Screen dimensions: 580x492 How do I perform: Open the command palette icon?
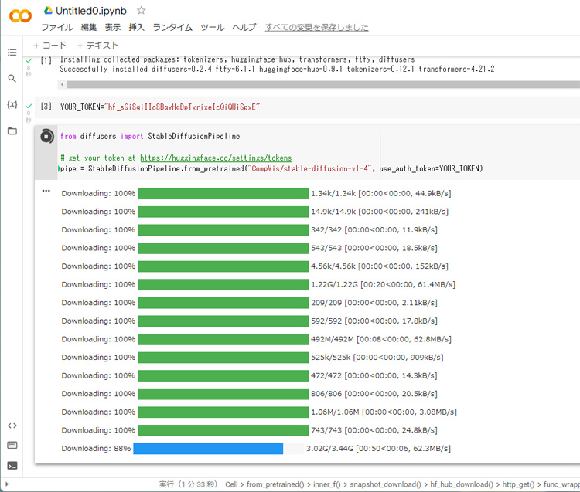(12, 445)
